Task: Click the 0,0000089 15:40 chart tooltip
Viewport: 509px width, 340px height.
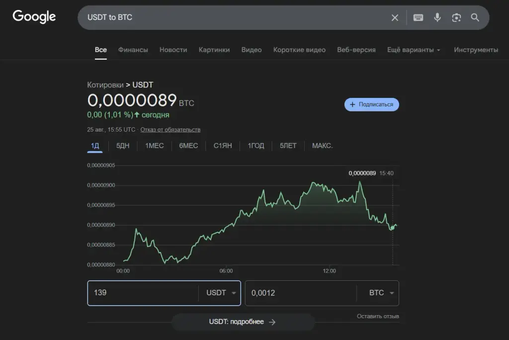Action: click(x=371, y=173)
